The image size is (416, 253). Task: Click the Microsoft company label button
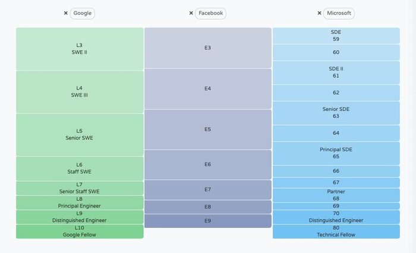[340, 13]
